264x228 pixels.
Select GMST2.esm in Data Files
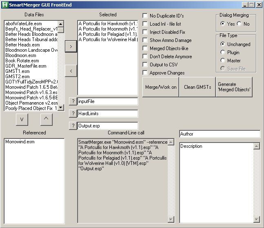[31, 77]
